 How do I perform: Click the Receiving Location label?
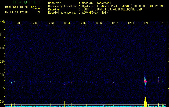tap(63, 6)
